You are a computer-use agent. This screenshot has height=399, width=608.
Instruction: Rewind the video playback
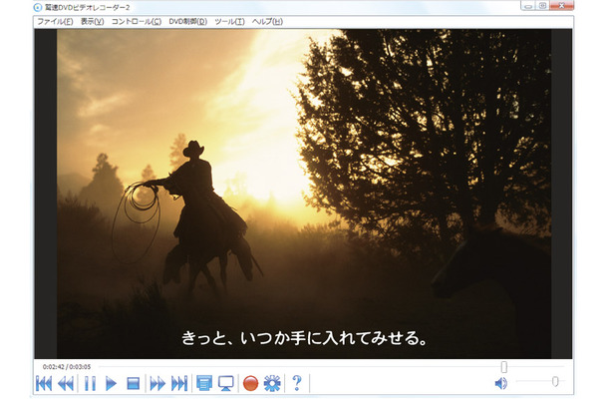[66, 383]
